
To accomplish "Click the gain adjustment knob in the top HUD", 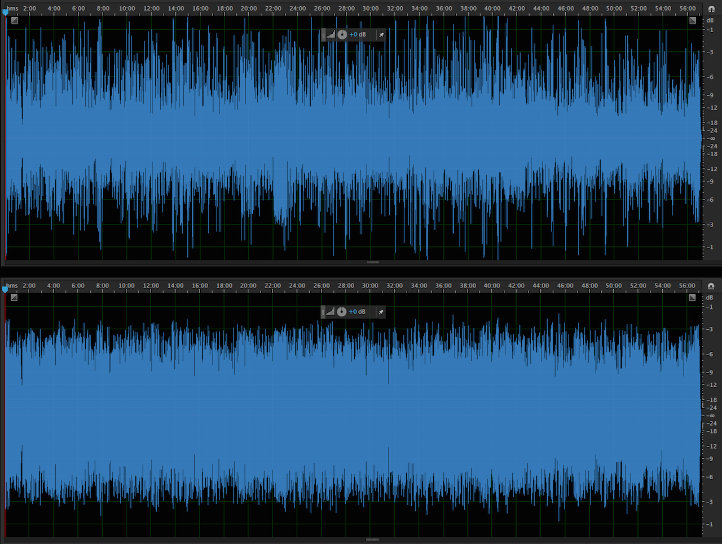I will coord(342,34).
